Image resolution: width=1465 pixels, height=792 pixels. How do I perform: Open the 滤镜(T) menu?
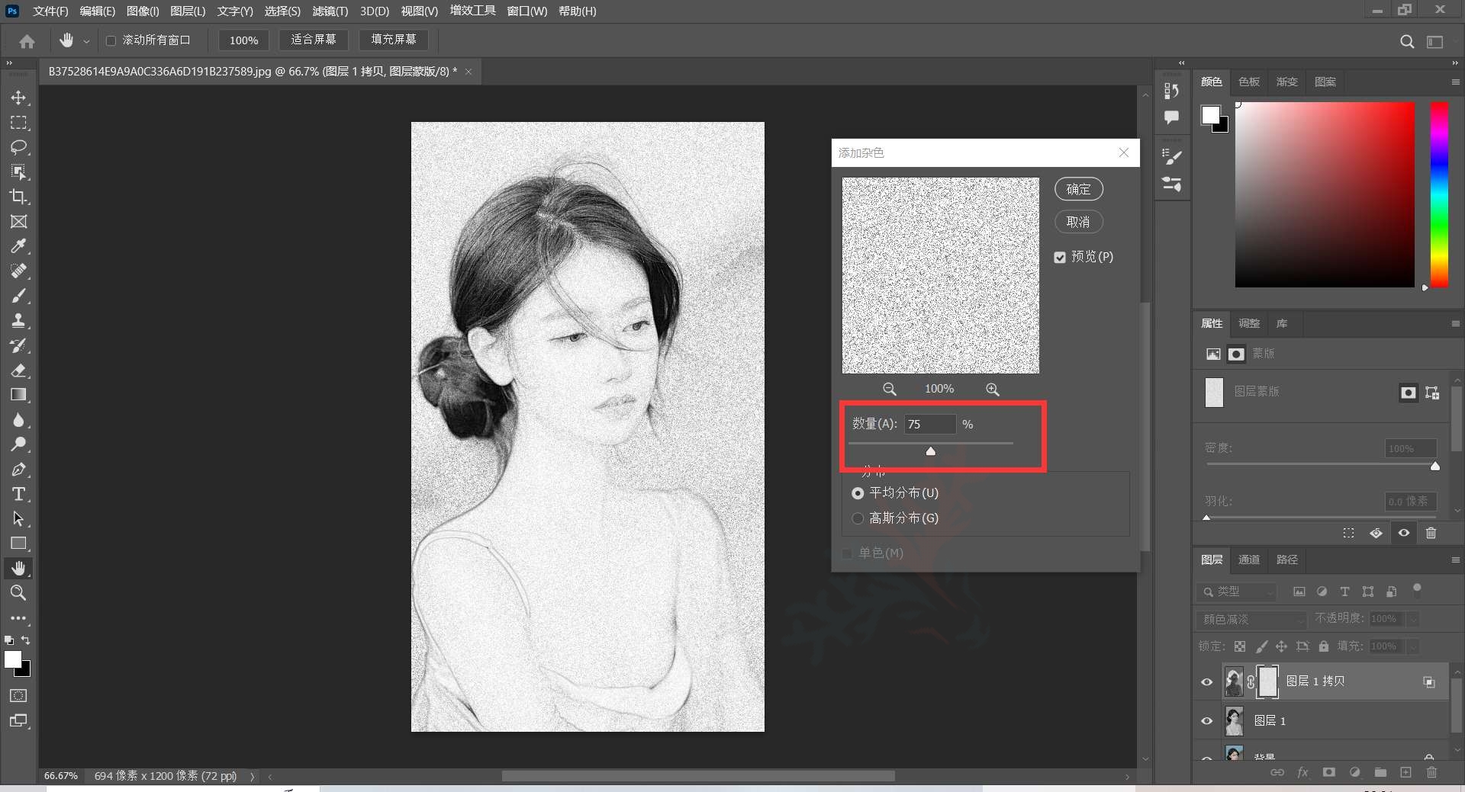[330, 11]
